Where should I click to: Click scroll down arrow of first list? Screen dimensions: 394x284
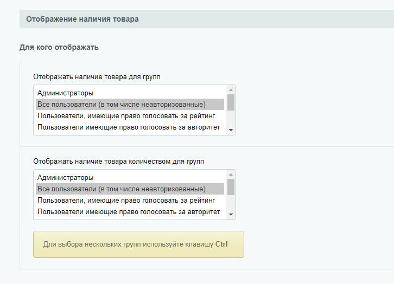[231, 130]
